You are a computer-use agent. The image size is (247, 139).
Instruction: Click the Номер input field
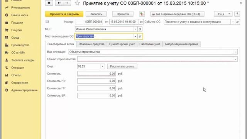click(89, 22)
